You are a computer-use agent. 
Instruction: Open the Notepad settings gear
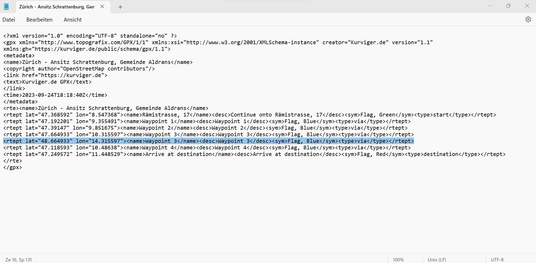pyautogui.click(x=528, y=19)
